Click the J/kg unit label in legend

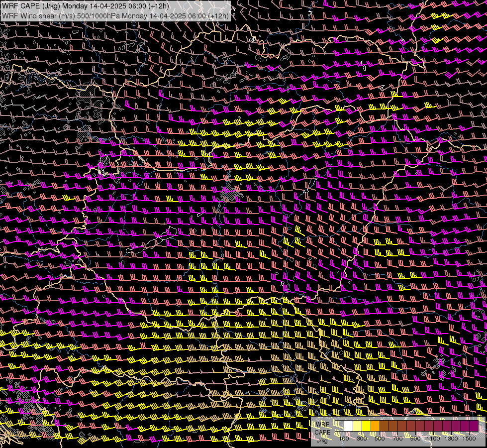click(x=322, y=441)
